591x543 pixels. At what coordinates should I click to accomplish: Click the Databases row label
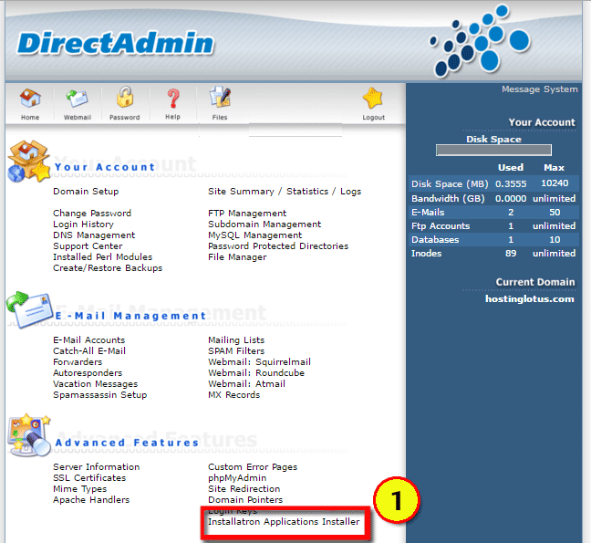(435, 239)
